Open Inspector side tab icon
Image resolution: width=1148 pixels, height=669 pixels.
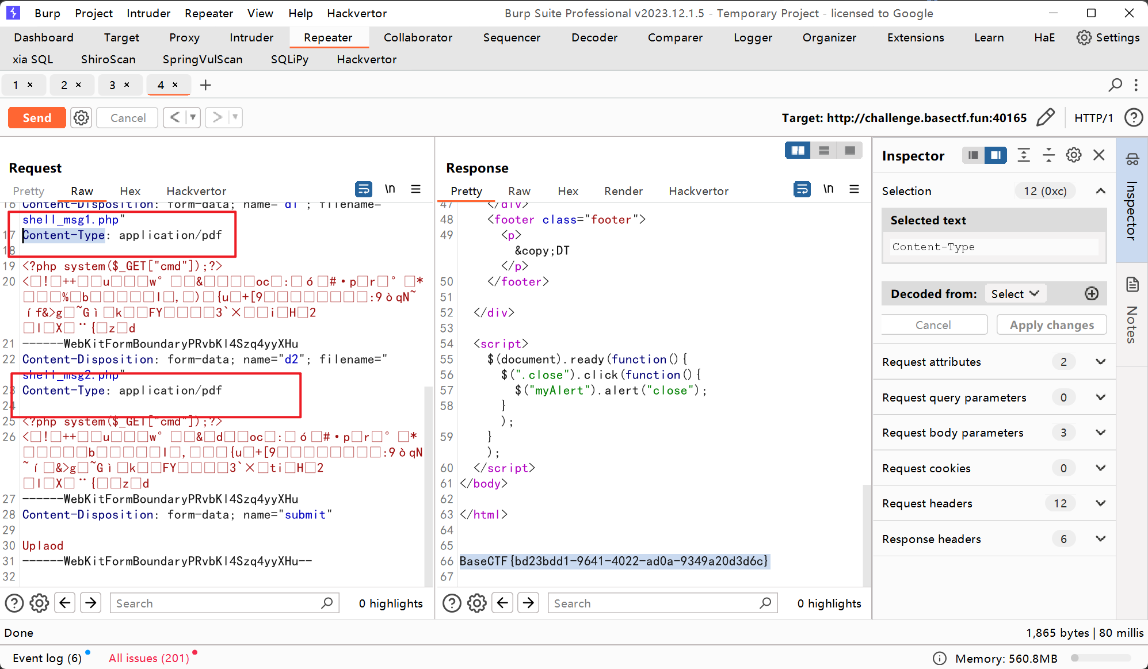(x=1132, y=159)
